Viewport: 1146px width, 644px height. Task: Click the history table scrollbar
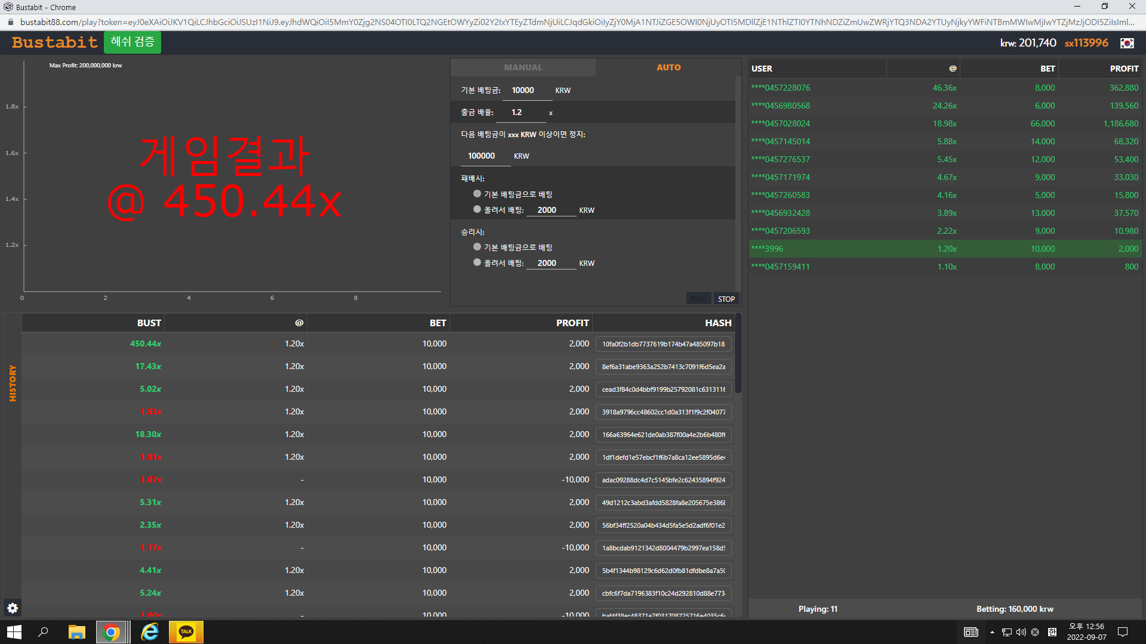pos(738,354)
